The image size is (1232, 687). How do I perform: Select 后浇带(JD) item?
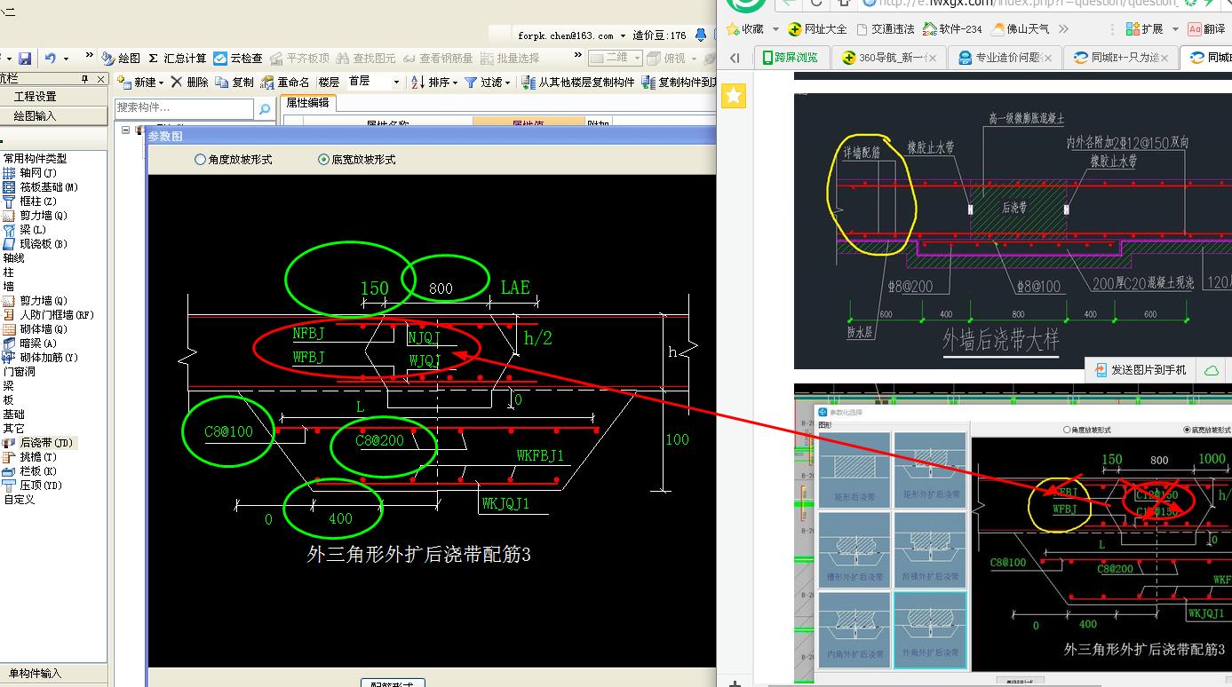coord(39,443)
